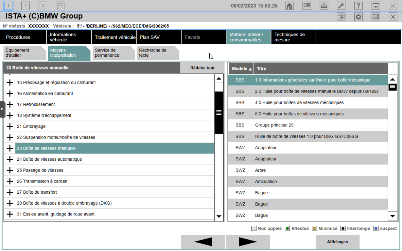Viewport: 403px width, 251px height.
Task: Open help question mark icon
Action: [359, 6]
